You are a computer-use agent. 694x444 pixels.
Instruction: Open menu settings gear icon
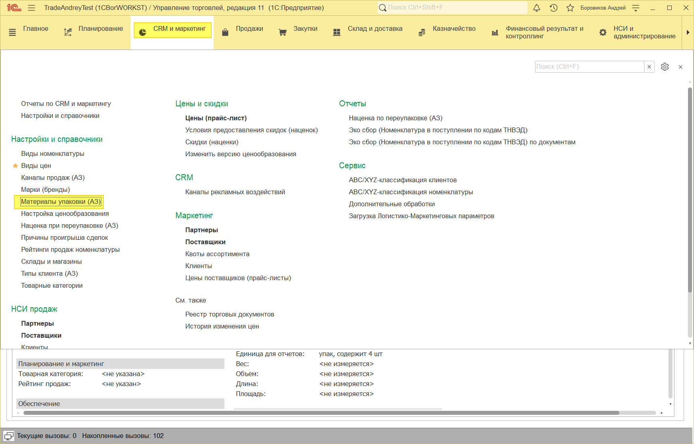[665, 67]
